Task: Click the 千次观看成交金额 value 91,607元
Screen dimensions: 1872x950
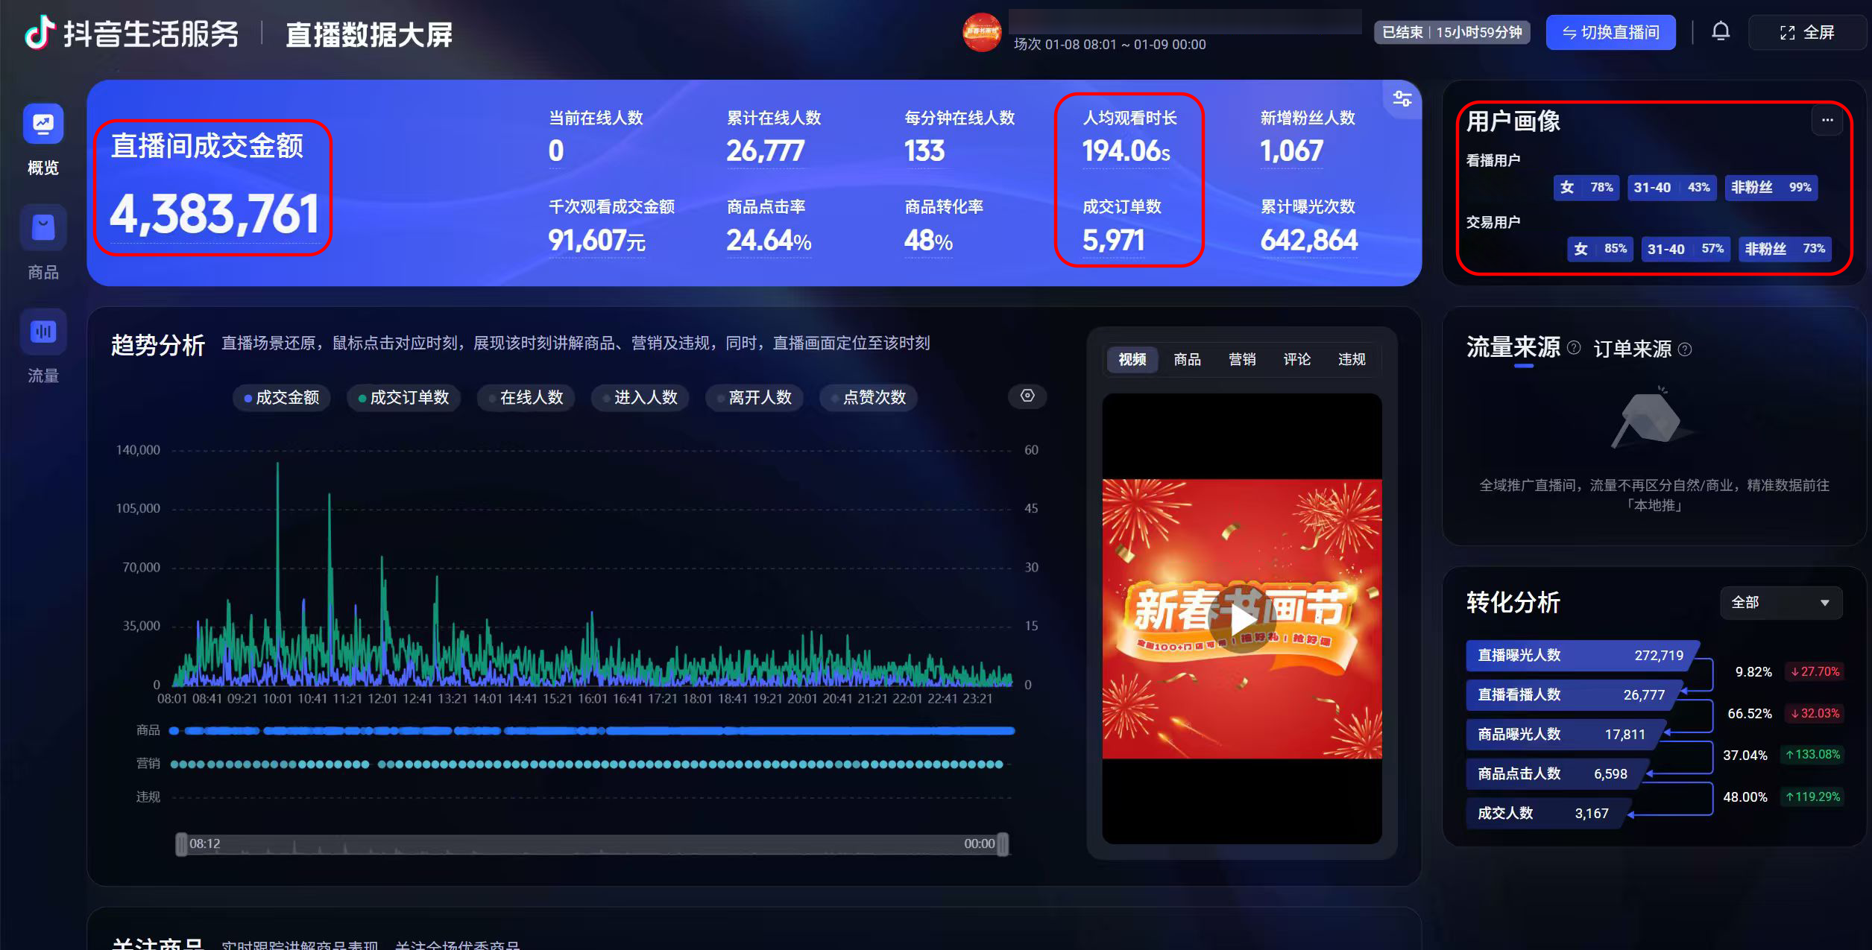Action: pos(596,241)
